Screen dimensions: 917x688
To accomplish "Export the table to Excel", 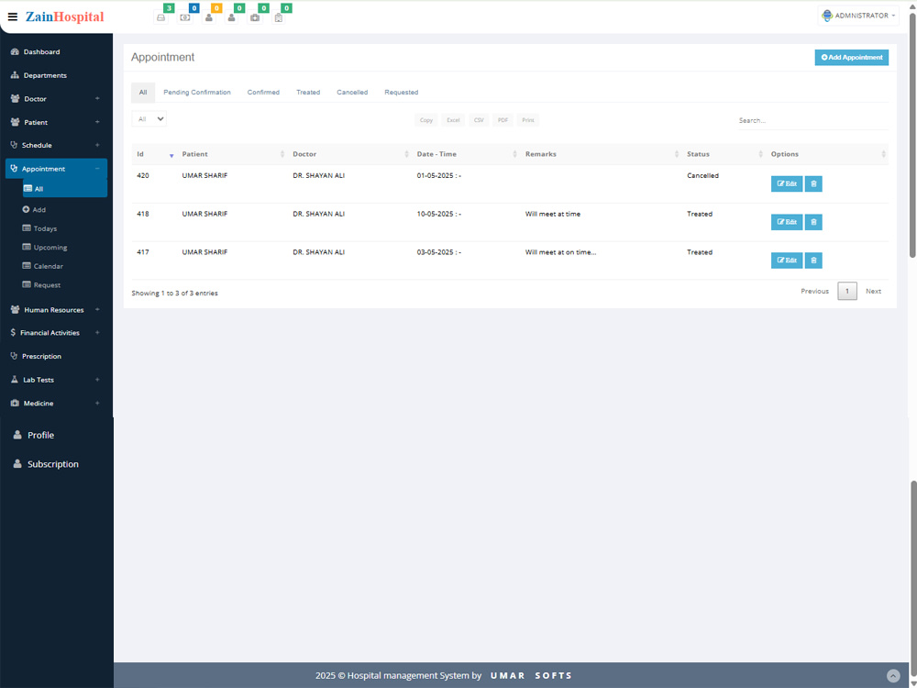I will [x=453, y=120].
